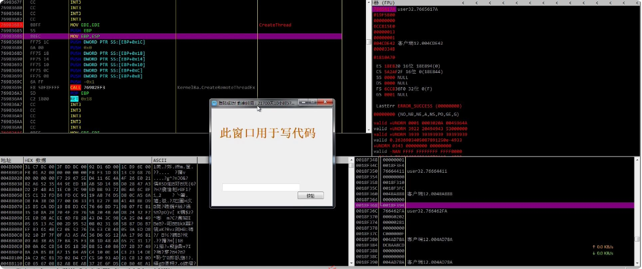The width and height of the screenshot is (642, 269).
Task: Click the FS 6CC836F0 segment register line
Action: (x=404, y=88)
